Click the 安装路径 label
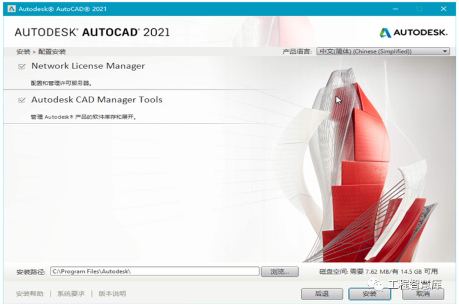 click(x=31, y=272)
